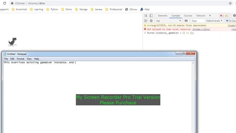Bookmark this page with the star icon
This screenshot has width=236, height=133.
pos(230,3)
